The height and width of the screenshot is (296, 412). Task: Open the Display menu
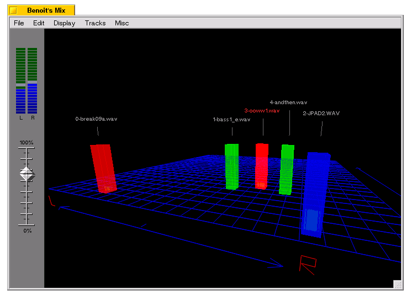(x=65, y=23)
